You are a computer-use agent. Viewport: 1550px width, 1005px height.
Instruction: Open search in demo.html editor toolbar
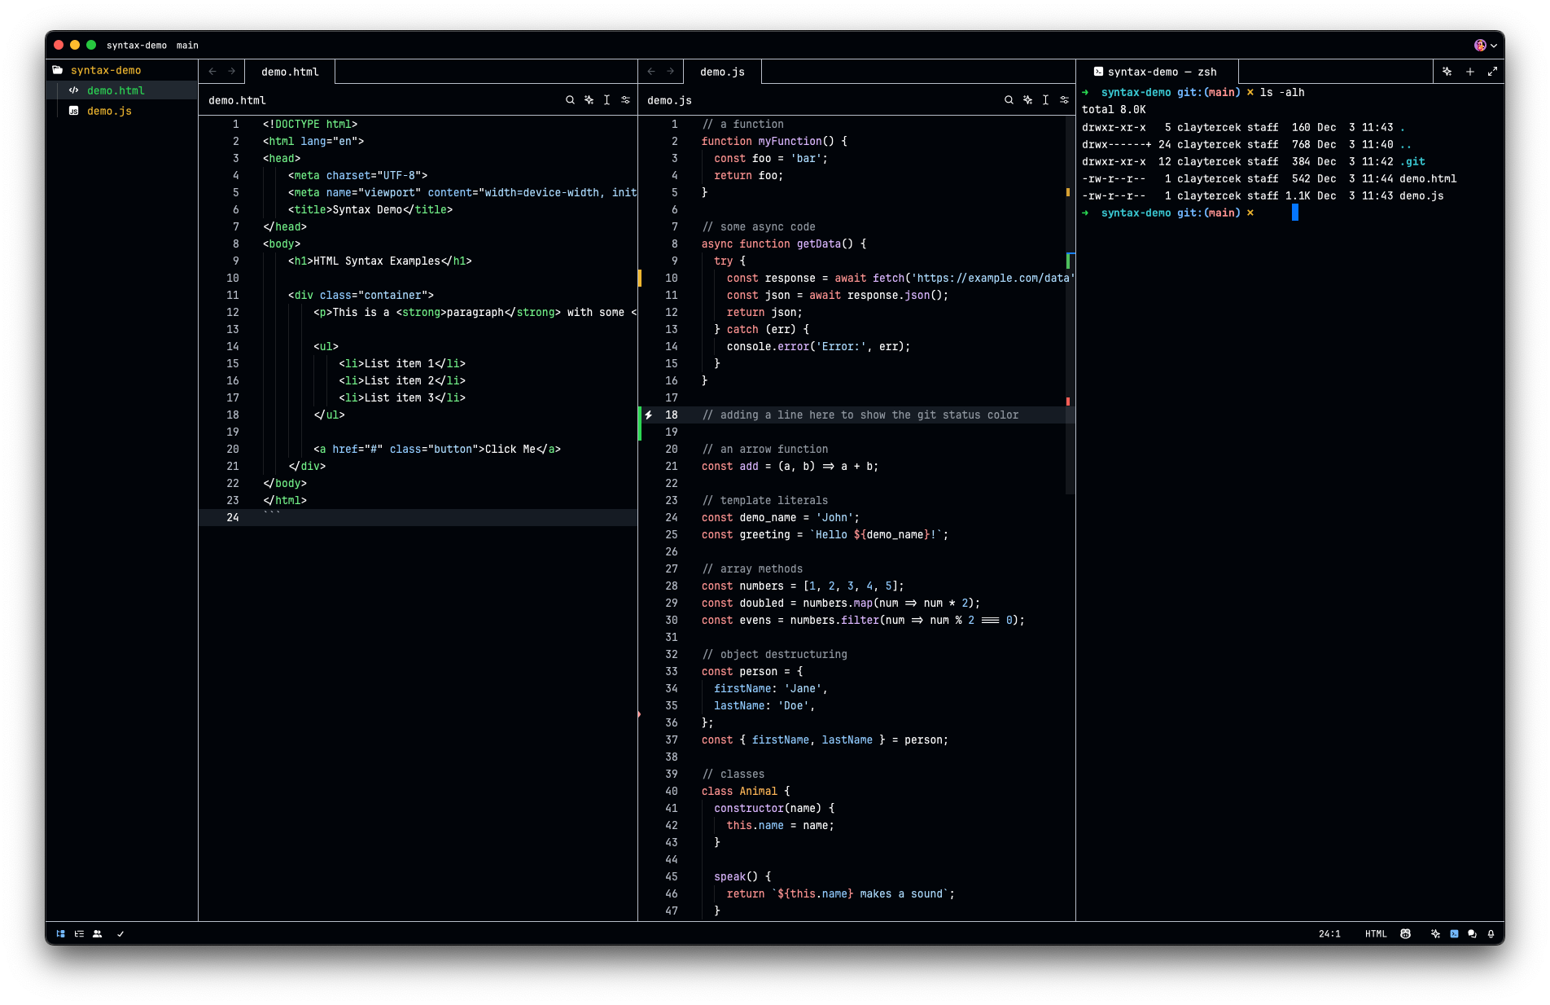[570, 100]
